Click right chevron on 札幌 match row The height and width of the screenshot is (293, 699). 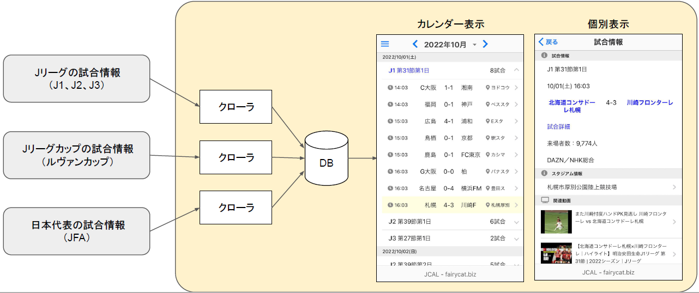[516, 205]
